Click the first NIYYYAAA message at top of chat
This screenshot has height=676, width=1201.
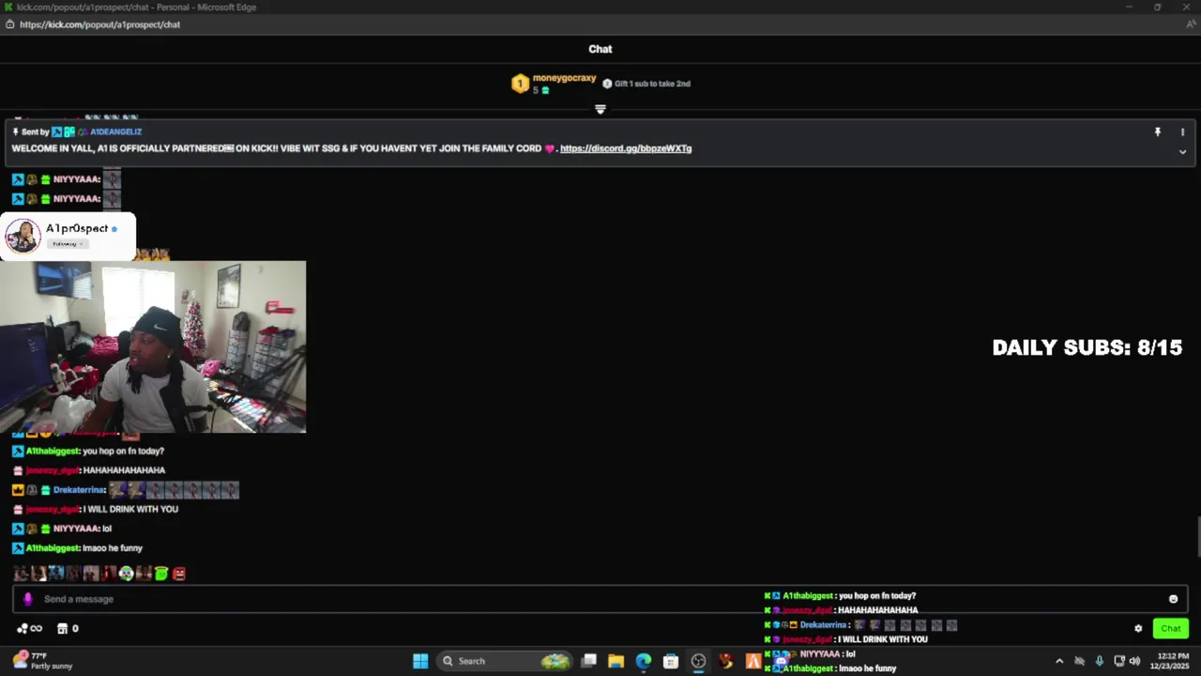pyautogui.click(x=67, y=179)
